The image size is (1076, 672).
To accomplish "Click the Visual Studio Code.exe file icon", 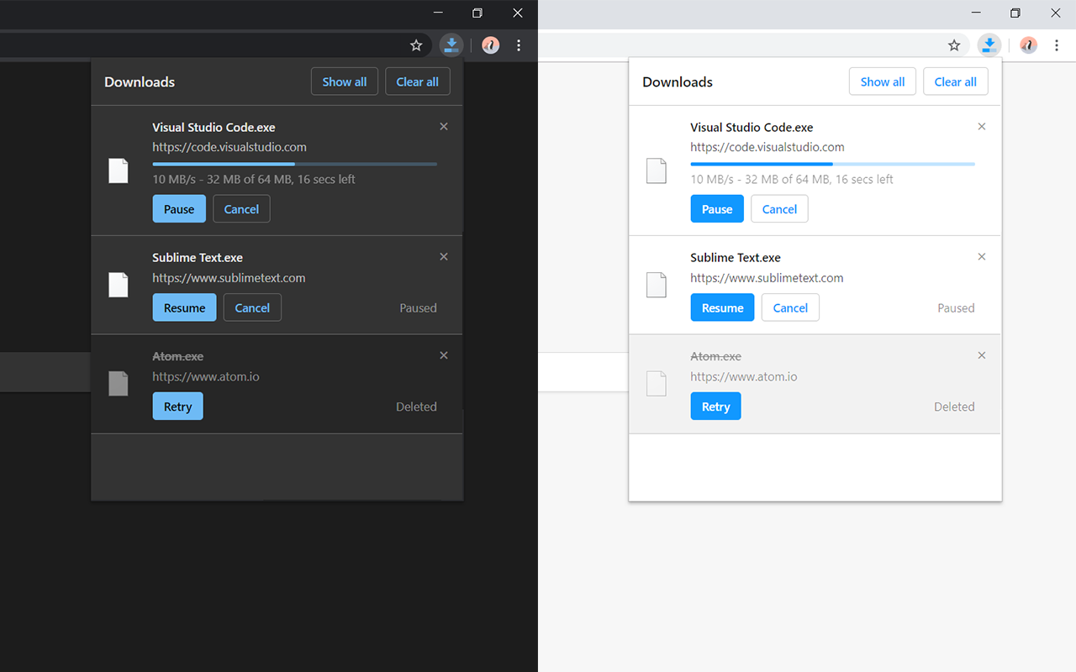I will point(119,171).
